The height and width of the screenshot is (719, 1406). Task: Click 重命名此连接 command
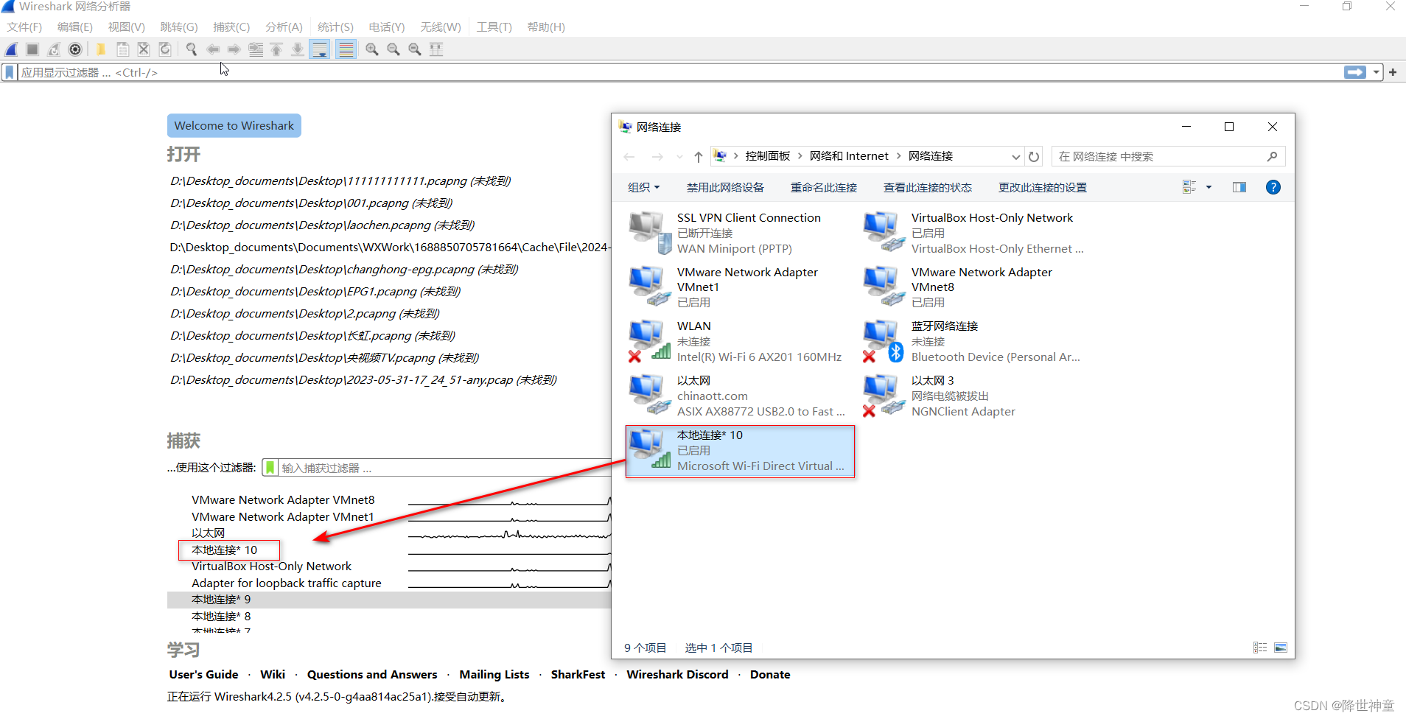tap(824, 188)
